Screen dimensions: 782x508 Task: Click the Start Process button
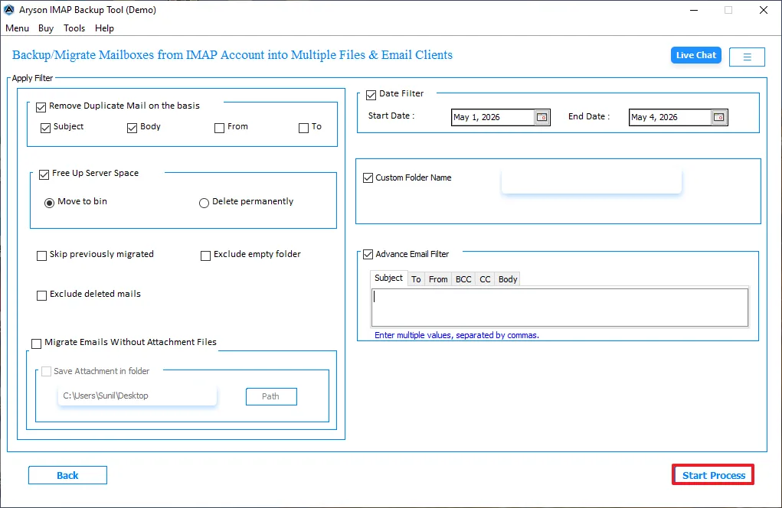click(x=713, y=475)
